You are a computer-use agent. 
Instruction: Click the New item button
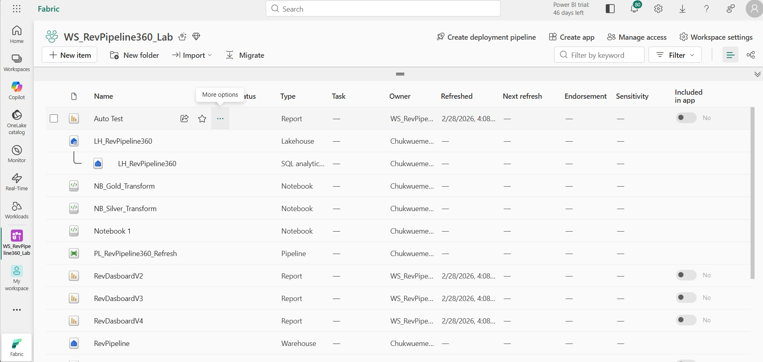tap(70, 55)
